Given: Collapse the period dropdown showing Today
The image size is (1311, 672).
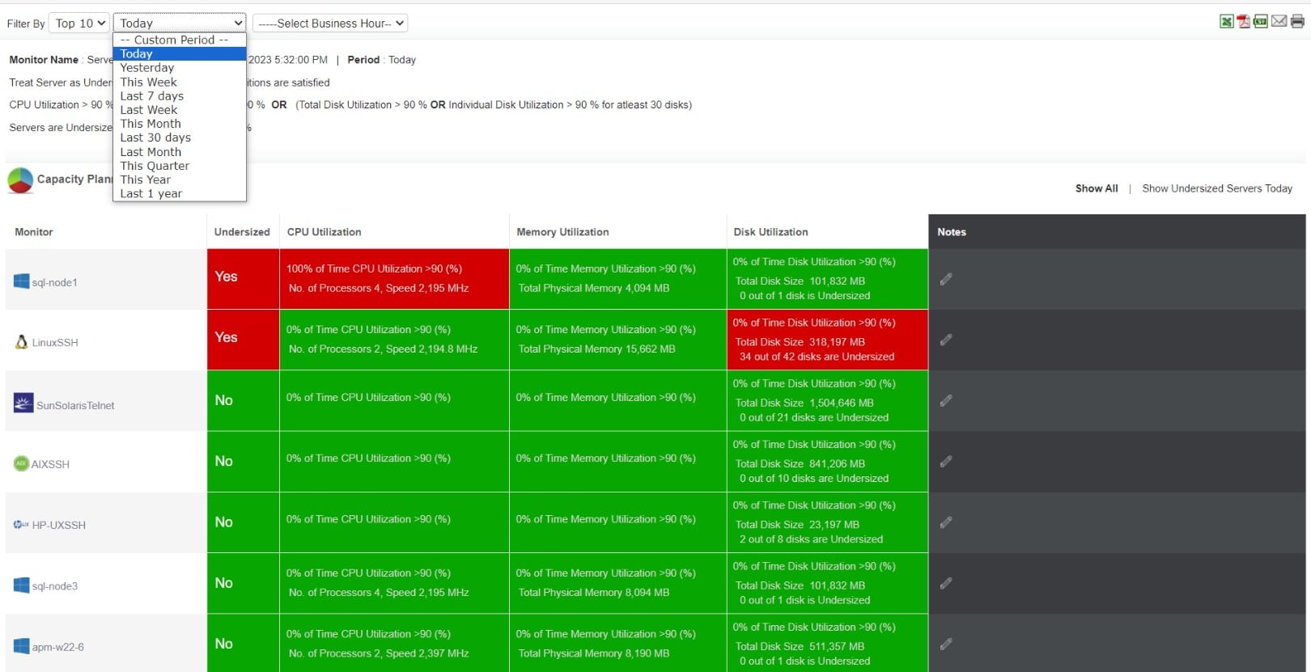Looking at the screenshot, I should tap(180, 23).
